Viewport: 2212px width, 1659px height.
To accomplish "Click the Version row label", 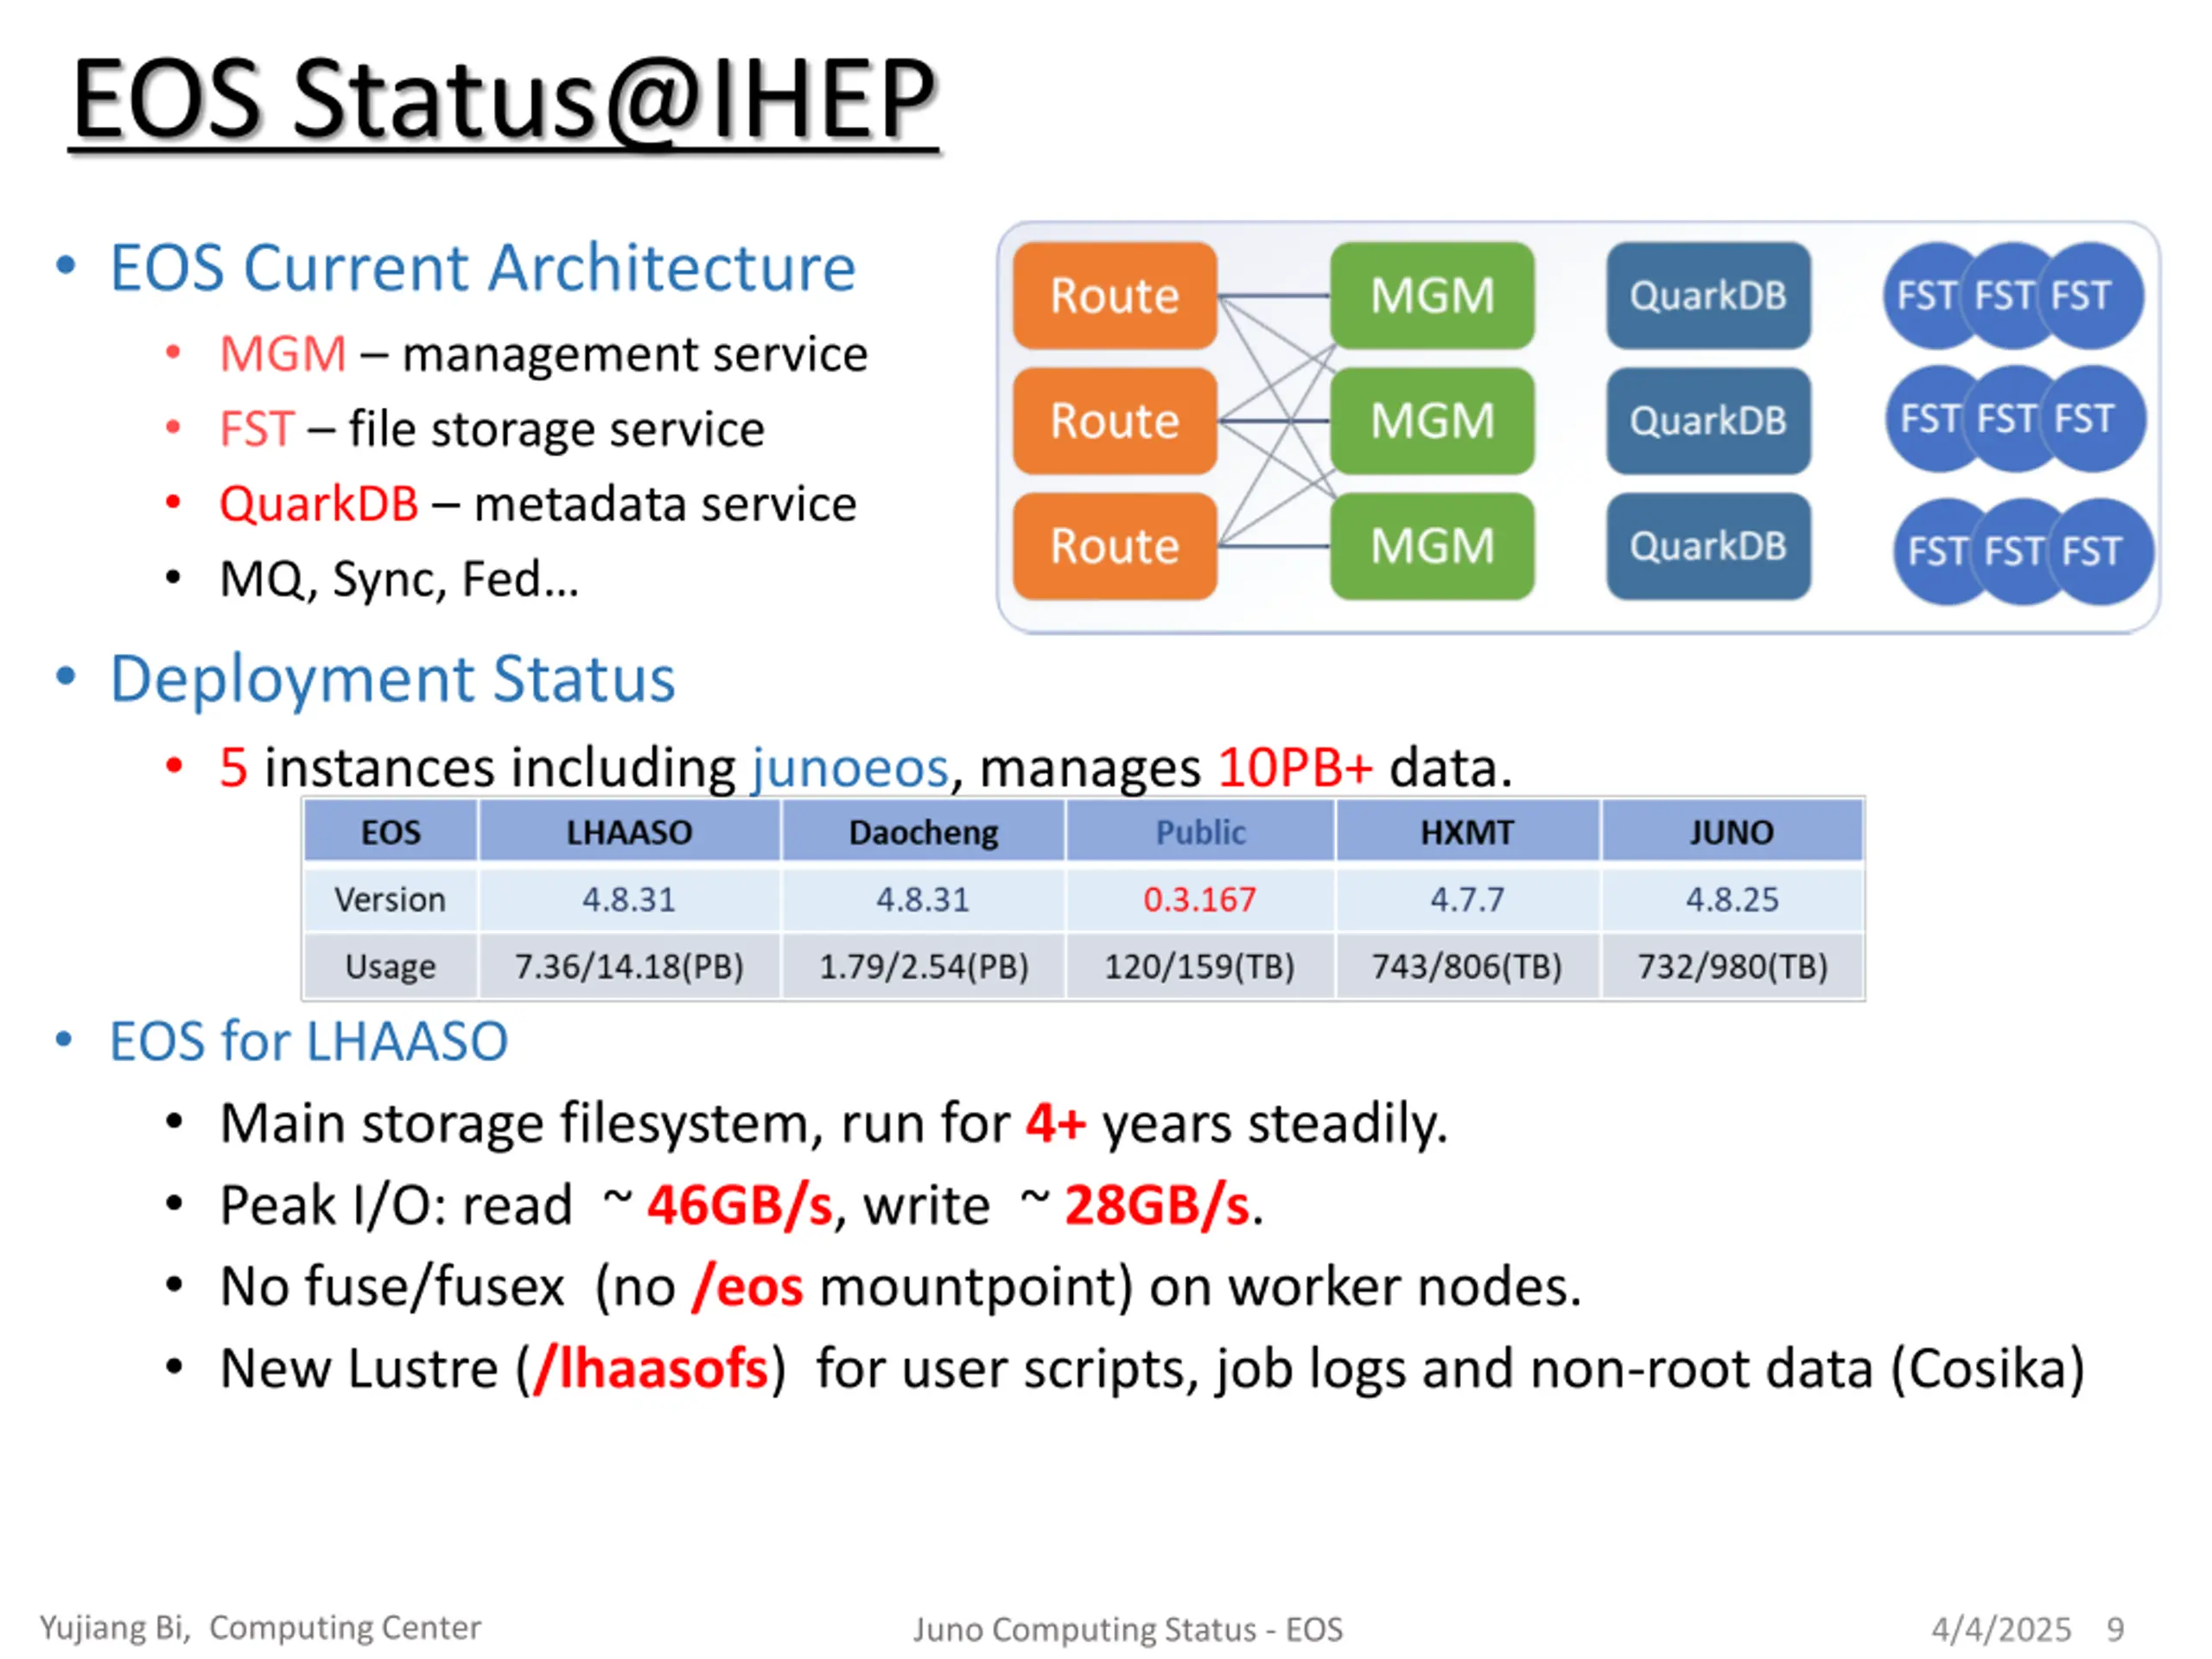I will pyautogui.click(x=391, y=900).
